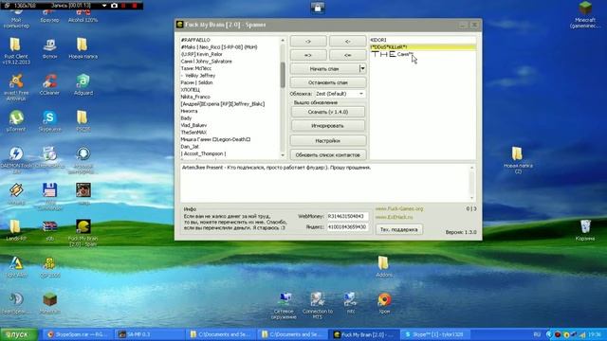
Task: Click the Яндекс wallet number field
Action: click(347, 227)
